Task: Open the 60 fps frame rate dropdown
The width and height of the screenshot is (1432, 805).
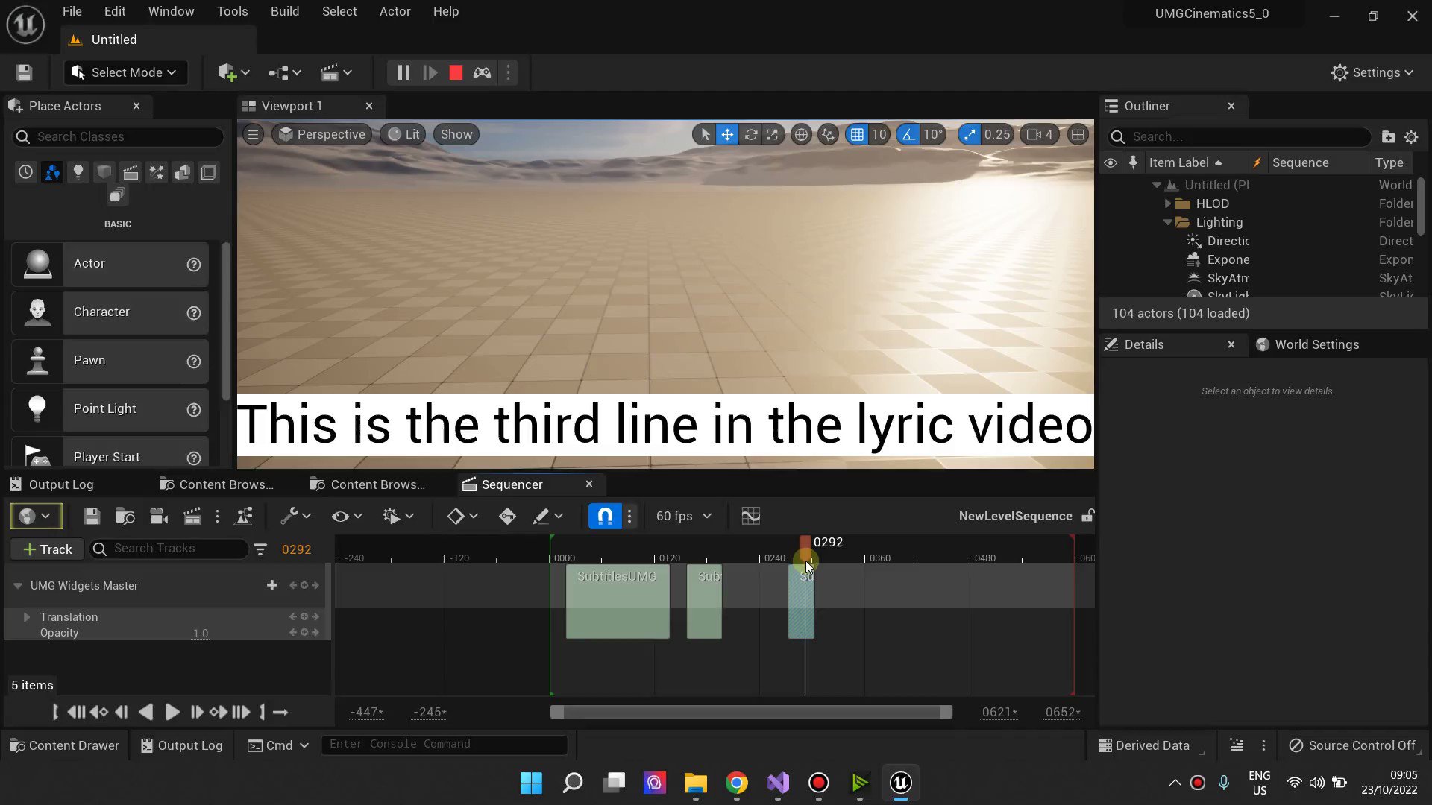Action: (x=683, y=516)
